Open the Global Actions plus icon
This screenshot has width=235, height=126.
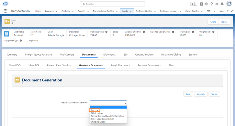click(x=201, y=4)
